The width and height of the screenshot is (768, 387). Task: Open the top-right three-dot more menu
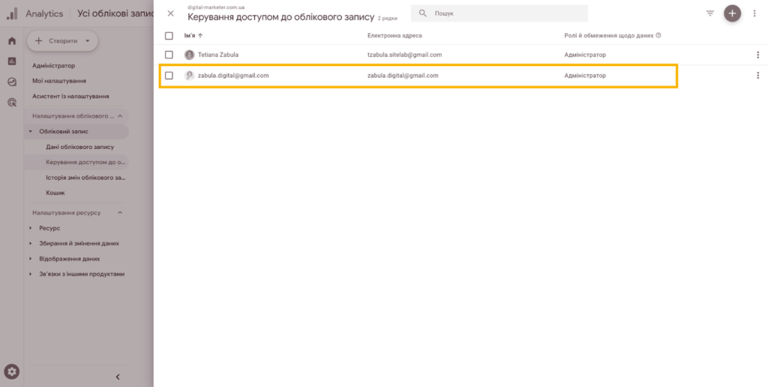click(754, 13)
